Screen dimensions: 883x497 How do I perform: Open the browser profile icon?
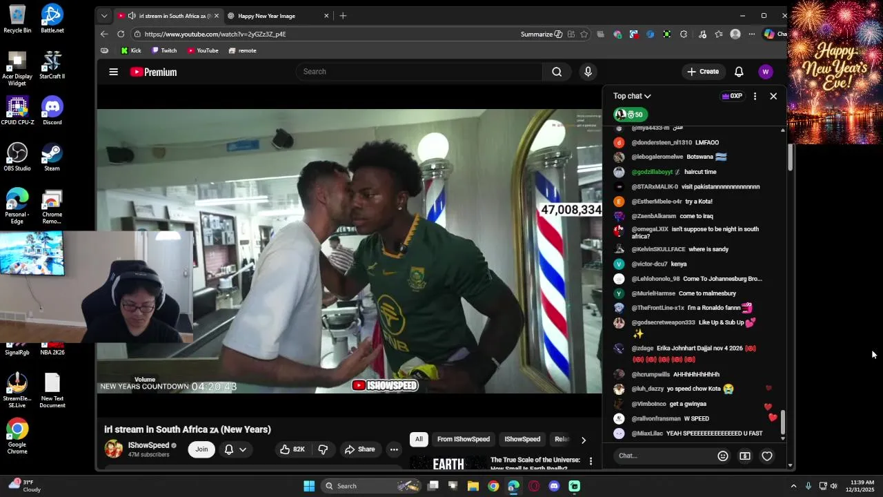point(735,34)
